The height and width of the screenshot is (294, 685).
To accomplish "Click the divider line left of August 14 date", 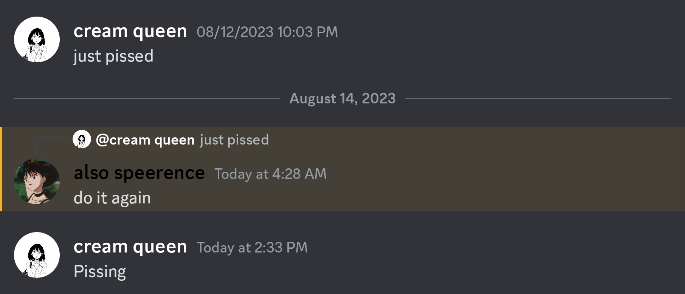I will pyautogui.click(x=147, y=99).
